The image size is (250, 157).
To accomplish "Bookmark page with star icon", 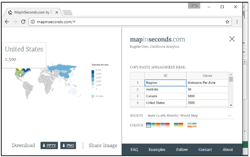I will [x=227, y=22].
